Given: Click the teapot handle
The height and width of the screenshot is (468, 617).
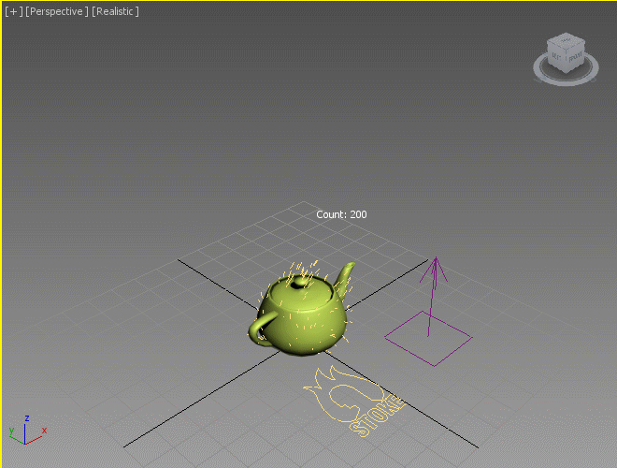Looking at the screenshot, I should coord(260,328).
